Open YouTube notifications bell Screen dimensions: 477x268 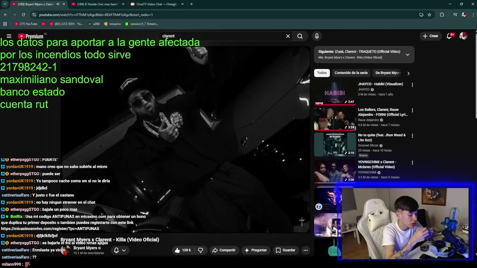point(449,36)
